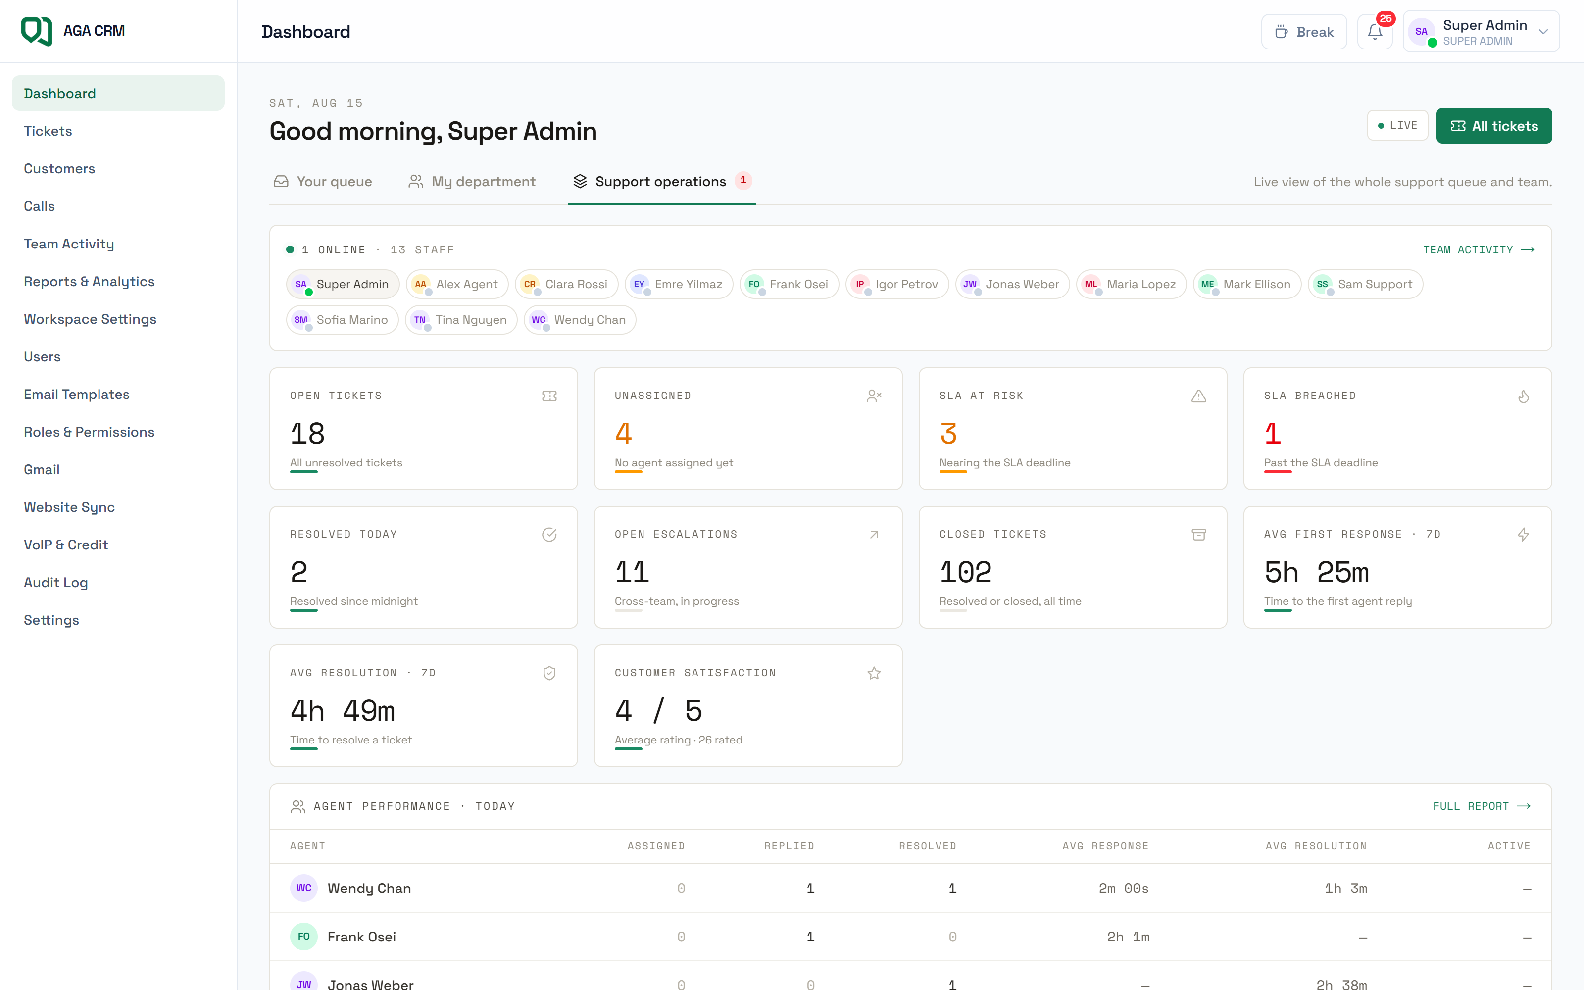The image size is (1584, 990).
Task: Click the All tickets button
Action: point(1494,126)
